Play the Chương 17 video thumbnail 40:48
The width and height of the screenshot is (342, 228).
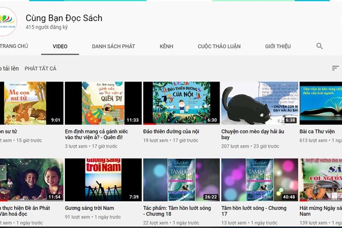point(259,180)
